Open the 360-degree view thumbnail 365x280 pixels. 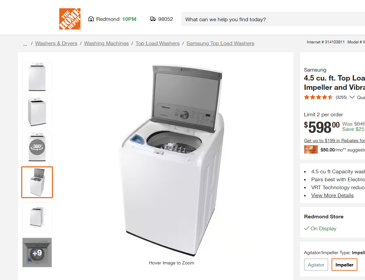[x=37, y=147]
